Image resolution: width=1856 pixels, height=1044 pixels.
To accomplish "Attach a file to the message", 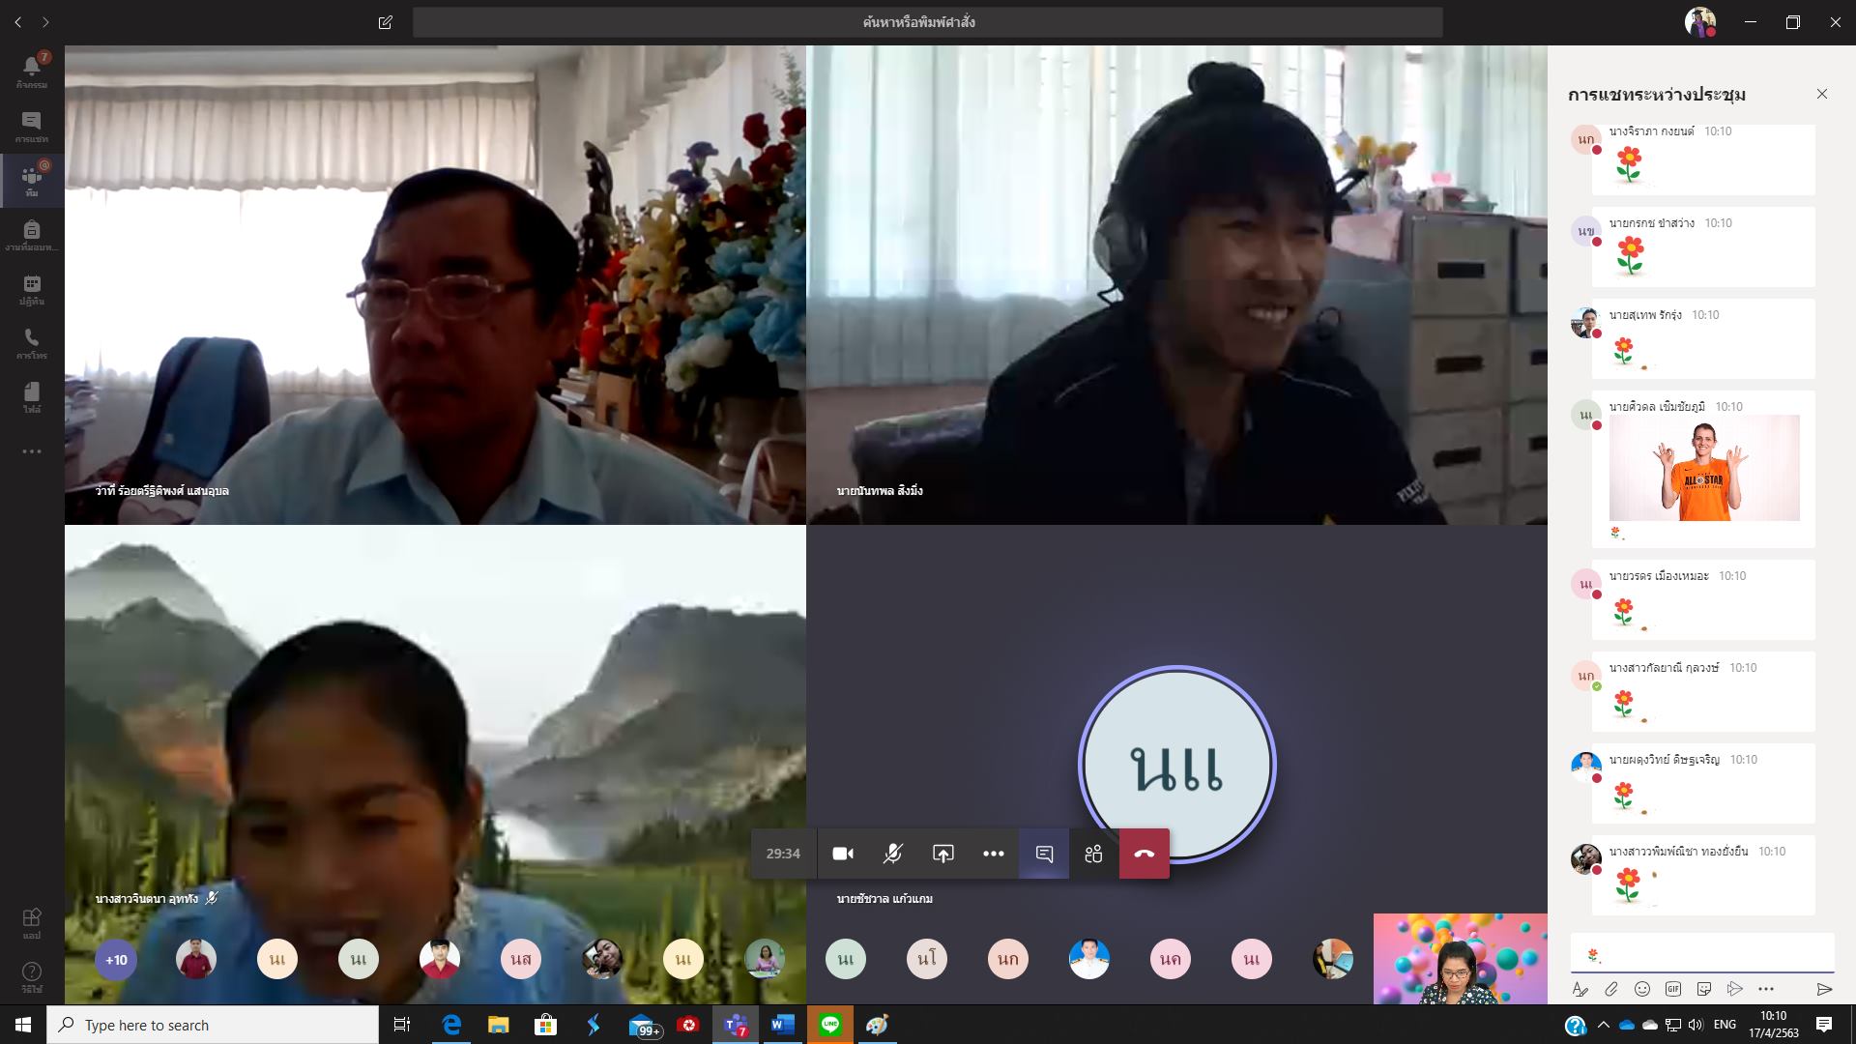I will pos(1610,989).
